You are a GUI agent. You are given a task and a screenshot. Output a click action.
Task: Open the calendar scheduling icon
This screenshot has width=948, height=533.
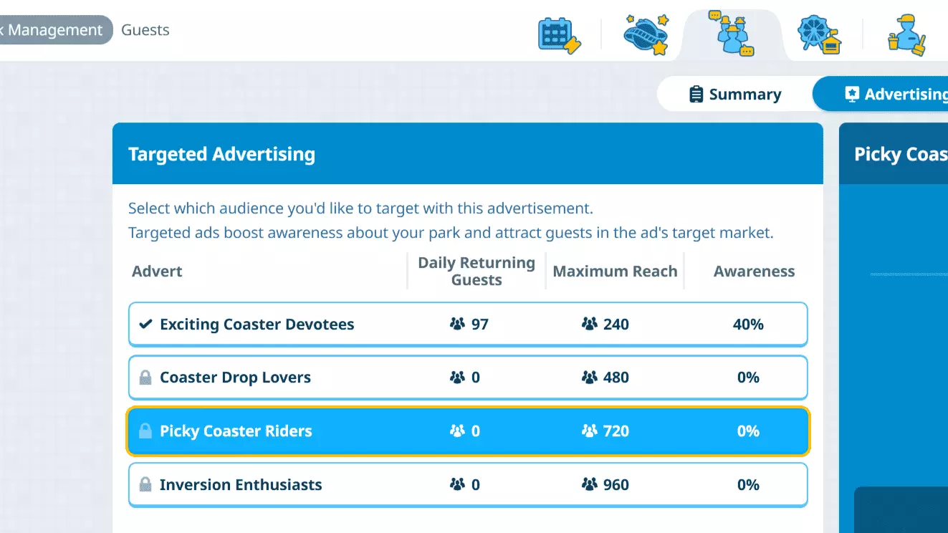point(559,35)
